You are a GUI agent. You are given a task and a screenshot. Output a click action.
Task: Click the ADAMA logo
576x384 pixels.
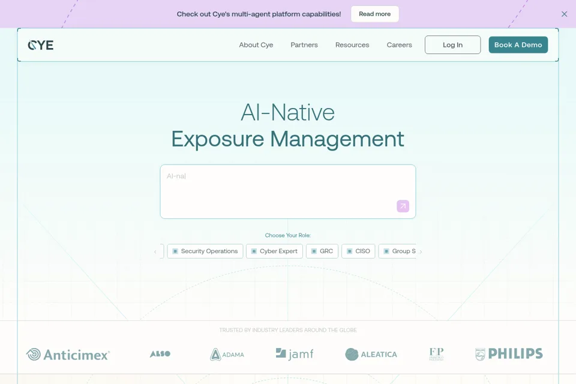point(227,355)
